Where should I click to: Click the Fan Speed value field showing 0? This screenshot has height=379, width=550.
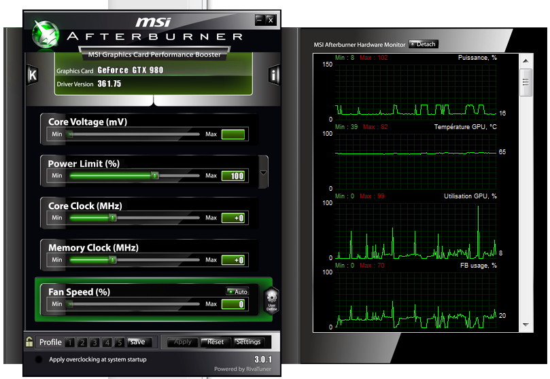(x=233, y=304)
